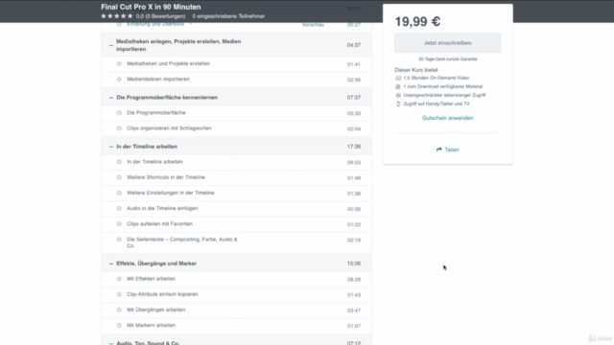Select the circle next to Mit Markern arbeiten
The image size is (614, 345).
(119, 325)
